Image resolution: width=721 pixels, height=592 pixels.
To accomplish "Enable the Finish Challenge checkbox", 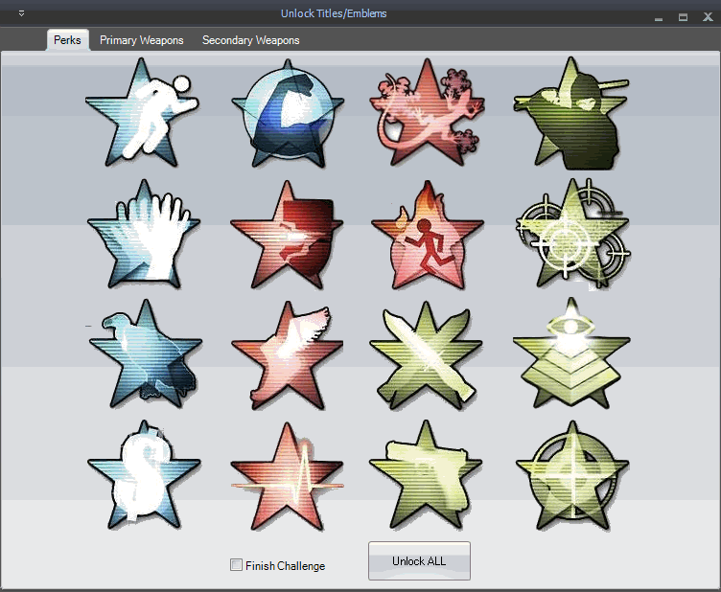I will click(237, 565).
